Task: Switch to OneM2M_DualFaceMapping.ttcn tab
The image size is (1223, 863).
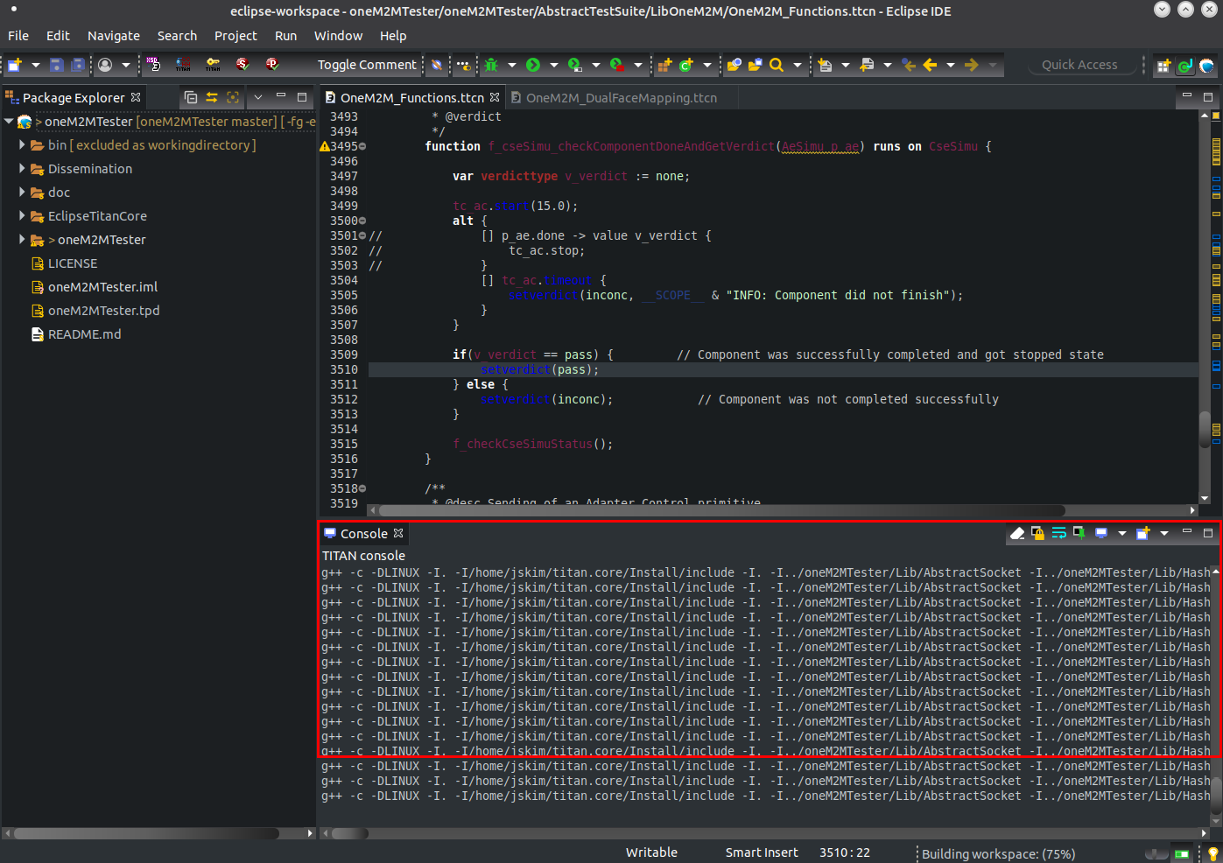Action: coord(621,98)
